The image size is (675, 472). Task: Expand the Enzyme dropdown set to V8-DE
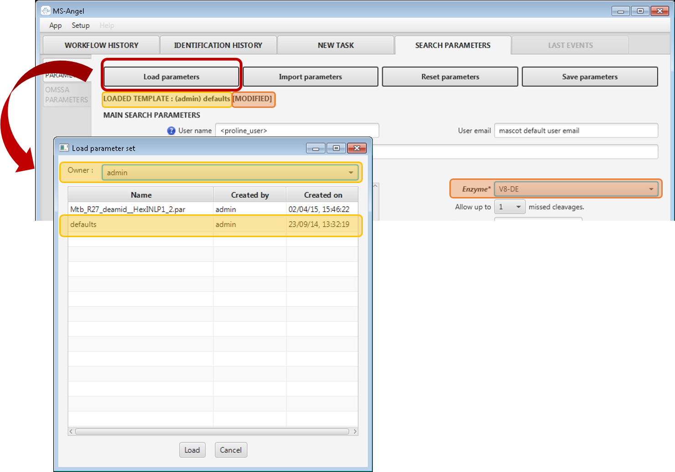651,189
